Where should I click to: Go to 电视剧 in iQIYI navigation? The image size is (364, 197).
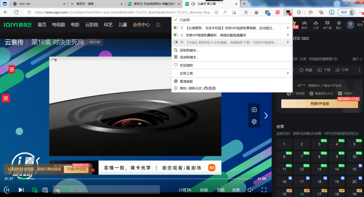(59, 25)
